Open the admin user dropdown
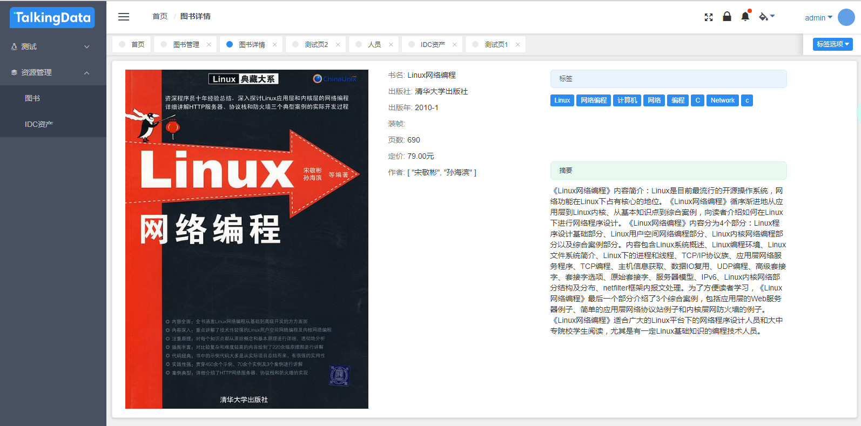Image resolution: width=861 pixels, height=426 pixels. [818, 18]
